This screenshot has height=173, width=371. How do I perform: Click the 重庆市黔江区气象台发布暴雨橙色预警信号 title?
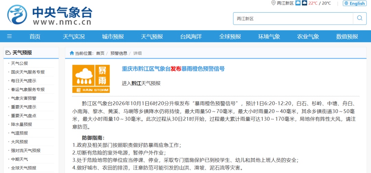(173, 69)
